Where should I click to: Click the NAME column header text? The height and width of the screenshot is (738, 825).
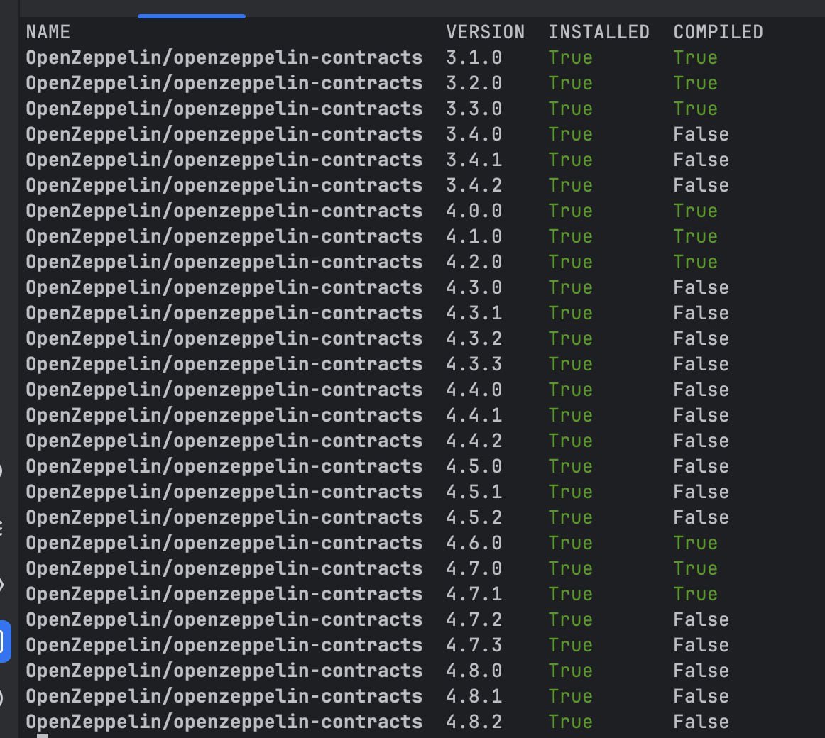click(48, 32)
